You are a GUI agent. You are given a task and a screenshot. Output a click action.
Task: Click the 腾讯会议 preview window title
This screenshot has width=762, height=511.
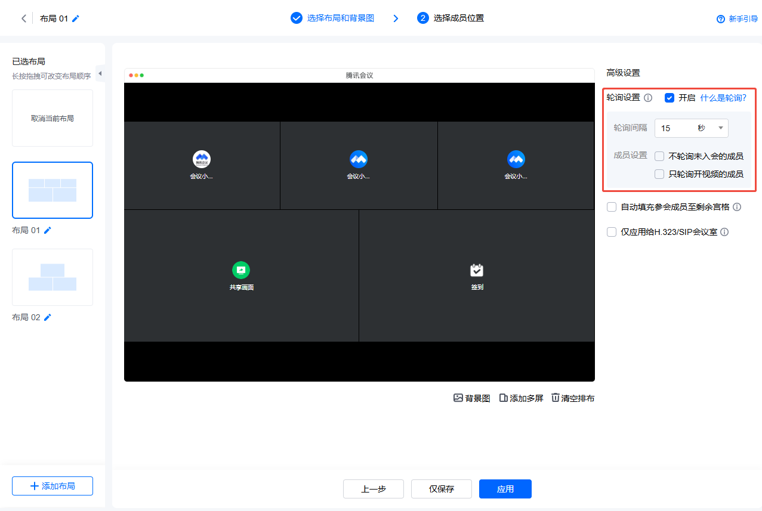[359, 75]
